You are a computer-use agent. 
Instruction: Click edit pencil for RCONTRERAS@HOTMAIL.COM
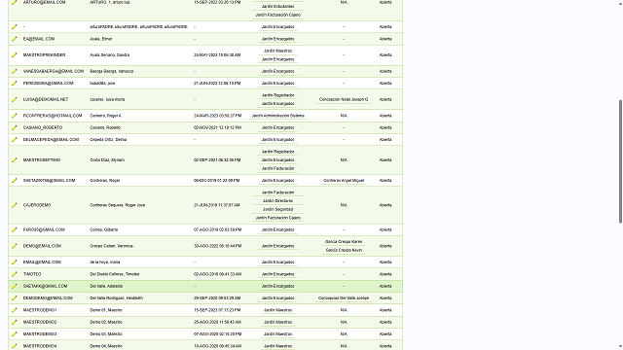[x=15, y=116]
